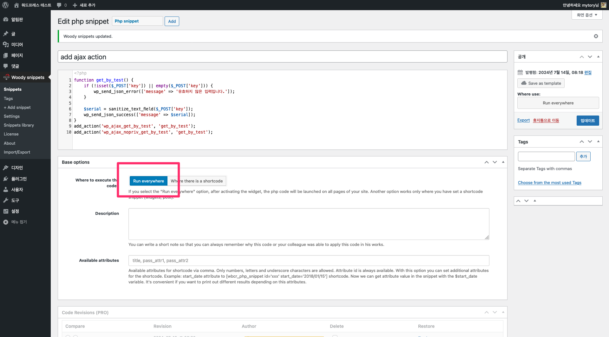
Task: Click the tags input field
Action: (x=546, y=156)
